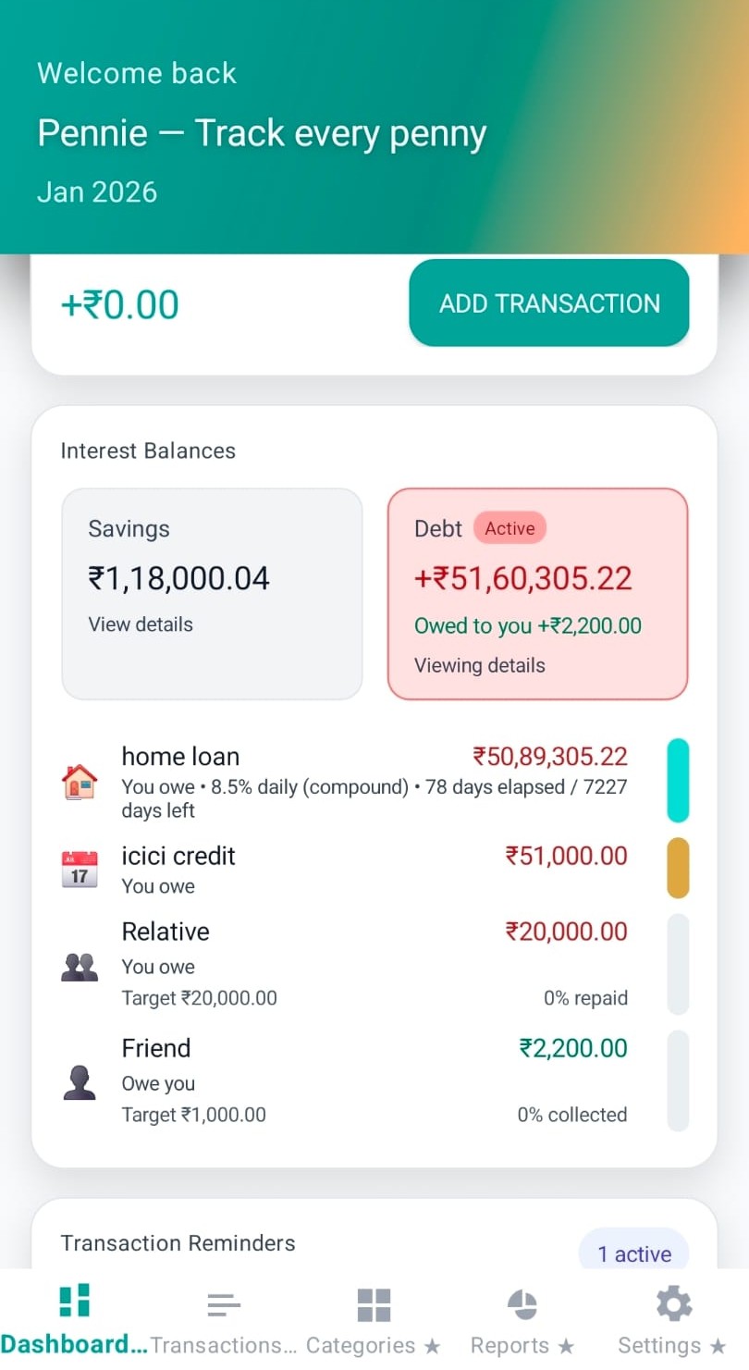Expand the Transaction Reminders section
749x1370 pixels.
click(178, 1243)
